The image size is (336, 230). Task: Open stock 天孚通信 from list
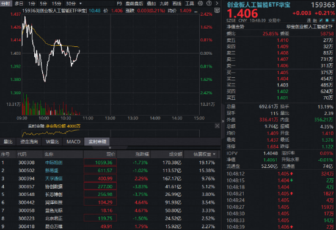click(x=54, y=178)
